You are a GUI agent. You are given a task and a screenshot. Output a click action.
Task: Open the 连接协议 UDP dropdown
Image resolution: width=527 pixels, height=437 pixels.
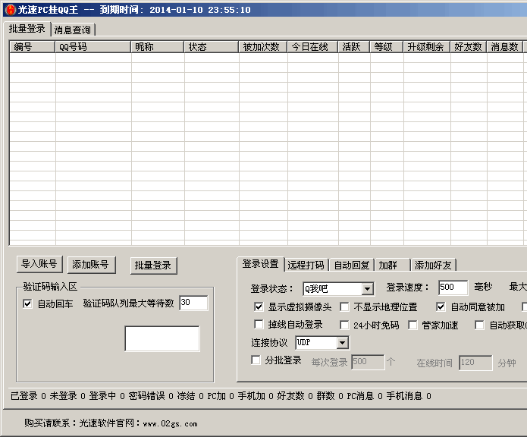[x=342, y=343]
